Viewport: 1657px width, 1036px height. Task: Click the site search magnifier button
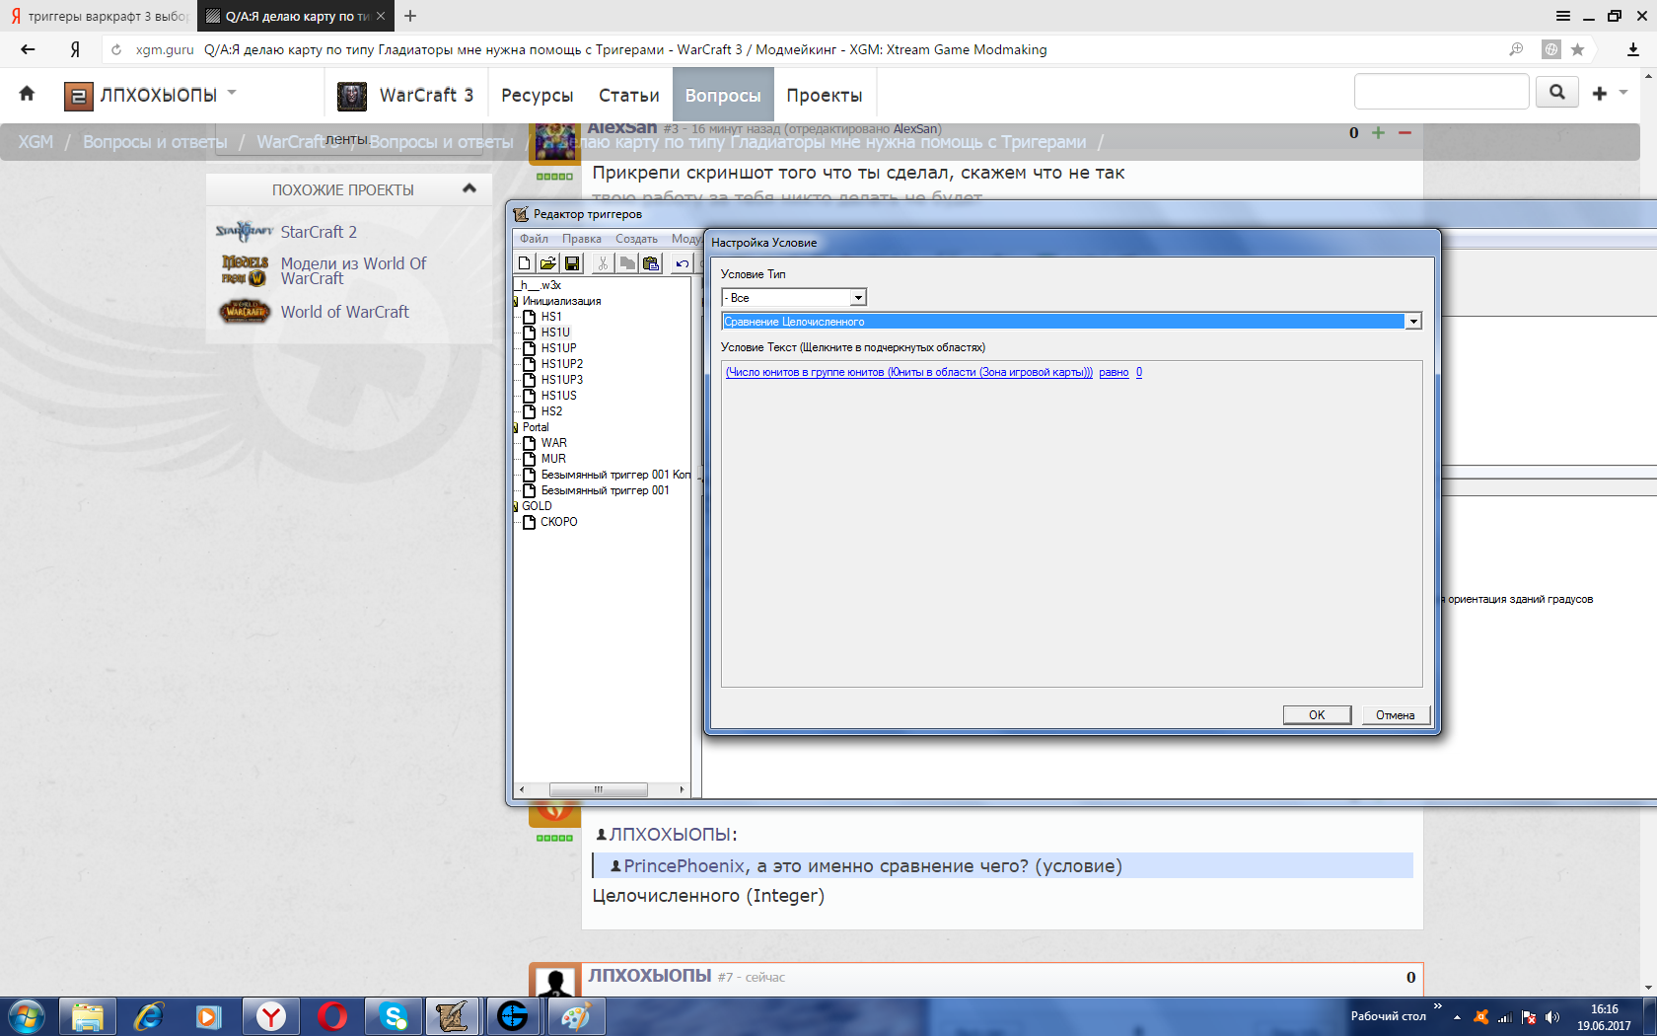coord(1557,93)
